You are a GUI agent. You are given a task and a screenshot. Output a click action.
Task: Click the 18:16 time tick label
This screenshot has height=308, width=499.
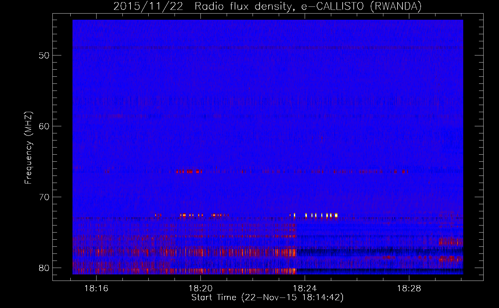[97, 289]
